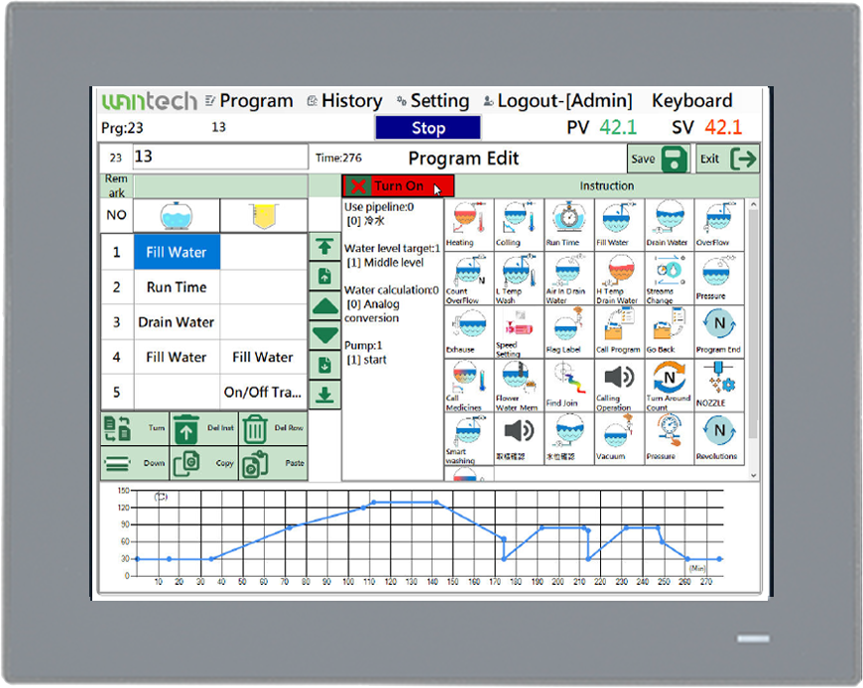Choose the Speed Setting instruction
The image size is (863, 688).
click(x=518, y=332)
